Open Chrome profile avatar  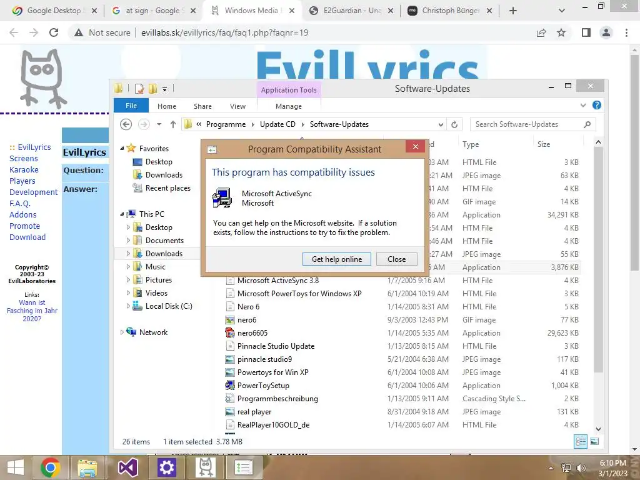[606, 32]
